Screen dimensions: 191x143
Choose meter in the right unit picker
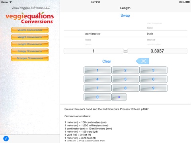[151, 40]
